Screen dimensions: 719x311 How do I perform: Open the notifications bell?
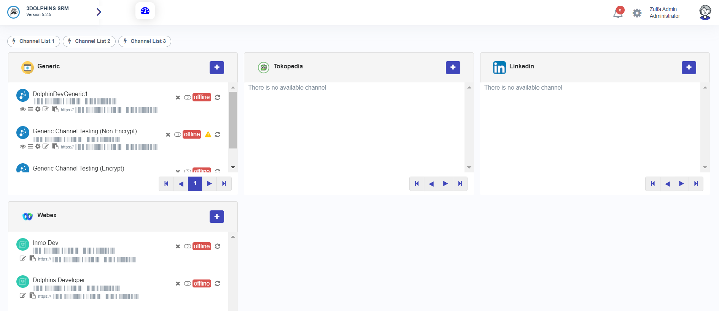click(618, 14)
